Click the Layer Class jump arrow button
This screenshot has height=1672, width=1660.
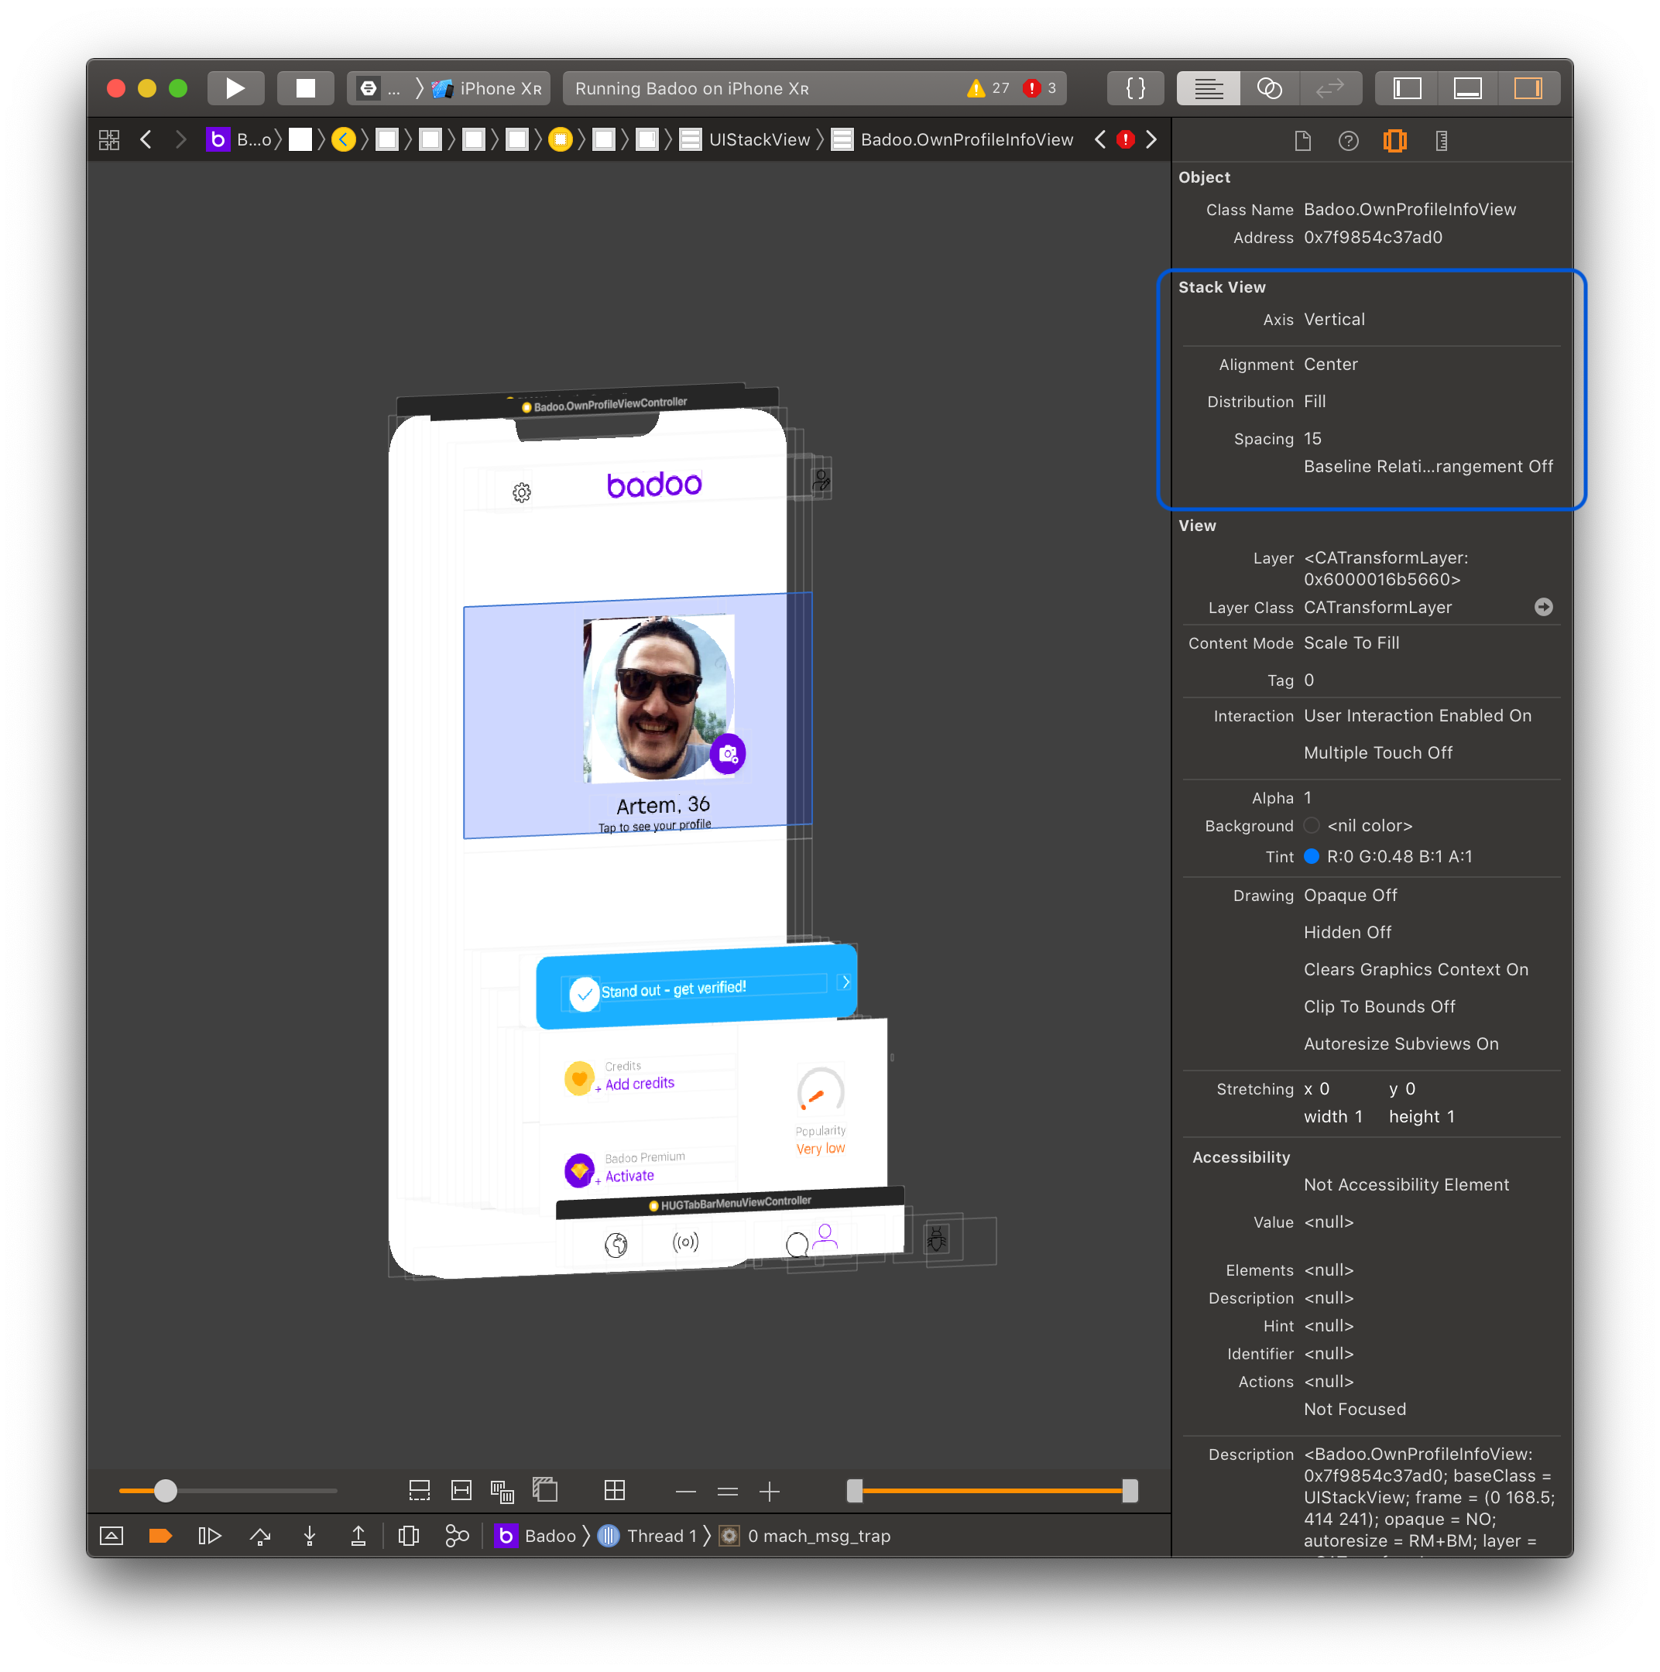(x=1543, y=607)
